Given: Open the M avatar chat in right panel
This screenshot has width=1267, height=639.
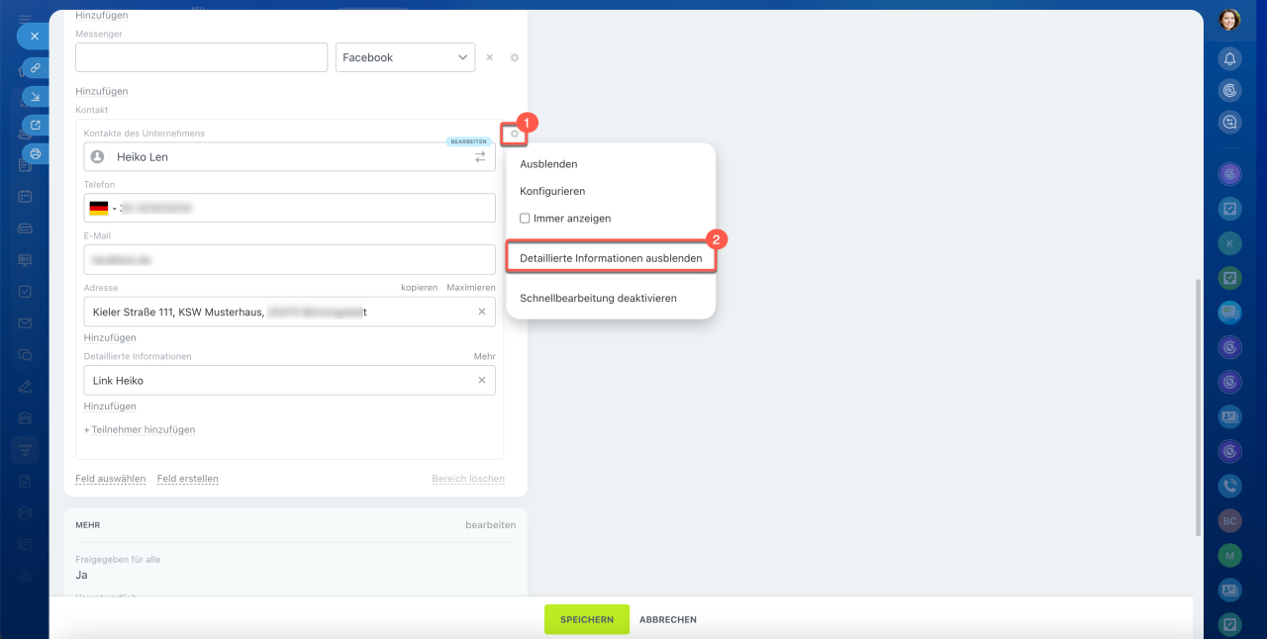Looking at the screenshot, I should click(x=1229, y=555).
